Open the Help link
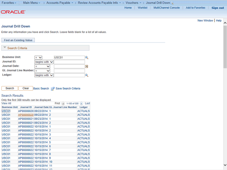 click(218, 21)
